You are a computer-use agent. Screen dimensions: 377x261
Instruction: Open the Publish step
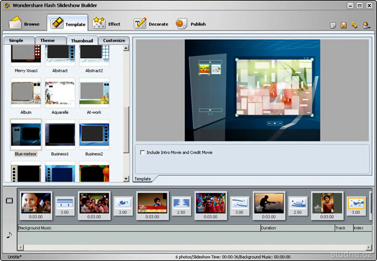(191, 24)
